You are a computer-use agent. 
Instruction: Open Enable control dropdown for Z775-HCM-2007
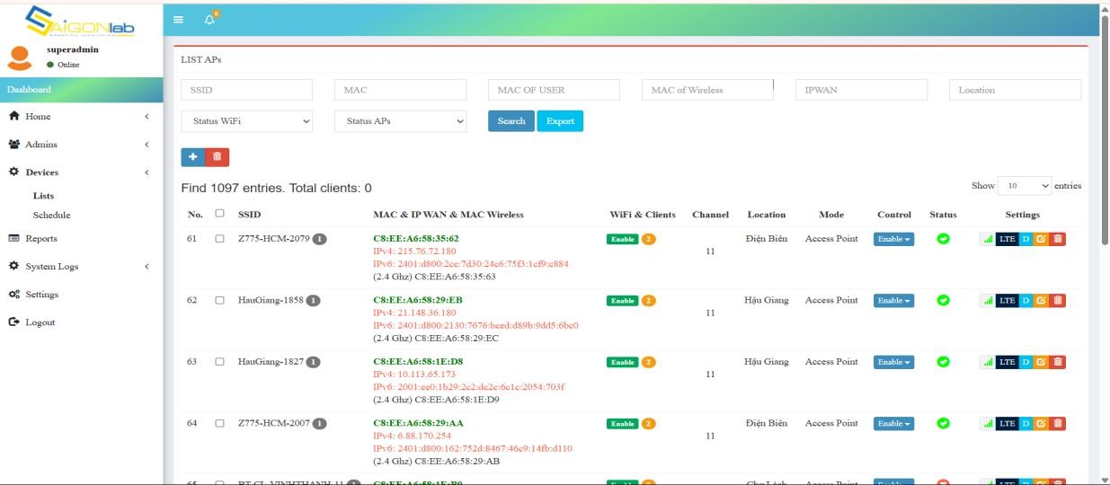click(x=893, y=423)
